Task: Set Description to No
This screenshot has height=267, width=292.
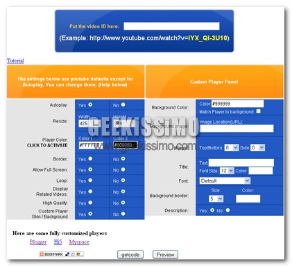Action: pos(227,210)
